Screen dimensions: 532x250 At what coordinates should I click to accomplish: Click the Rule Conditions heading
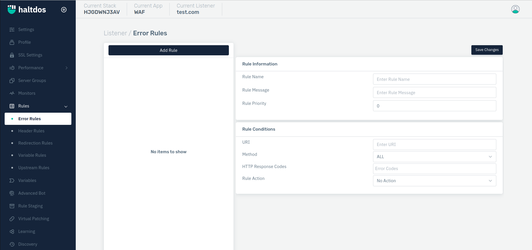[259, 129]
